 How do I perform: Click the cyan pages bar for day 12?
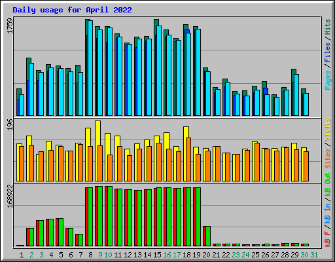[130, 80]
